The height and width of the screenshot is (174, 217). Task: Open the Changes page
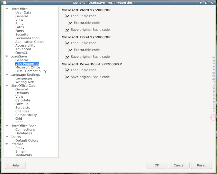[22, 111]
